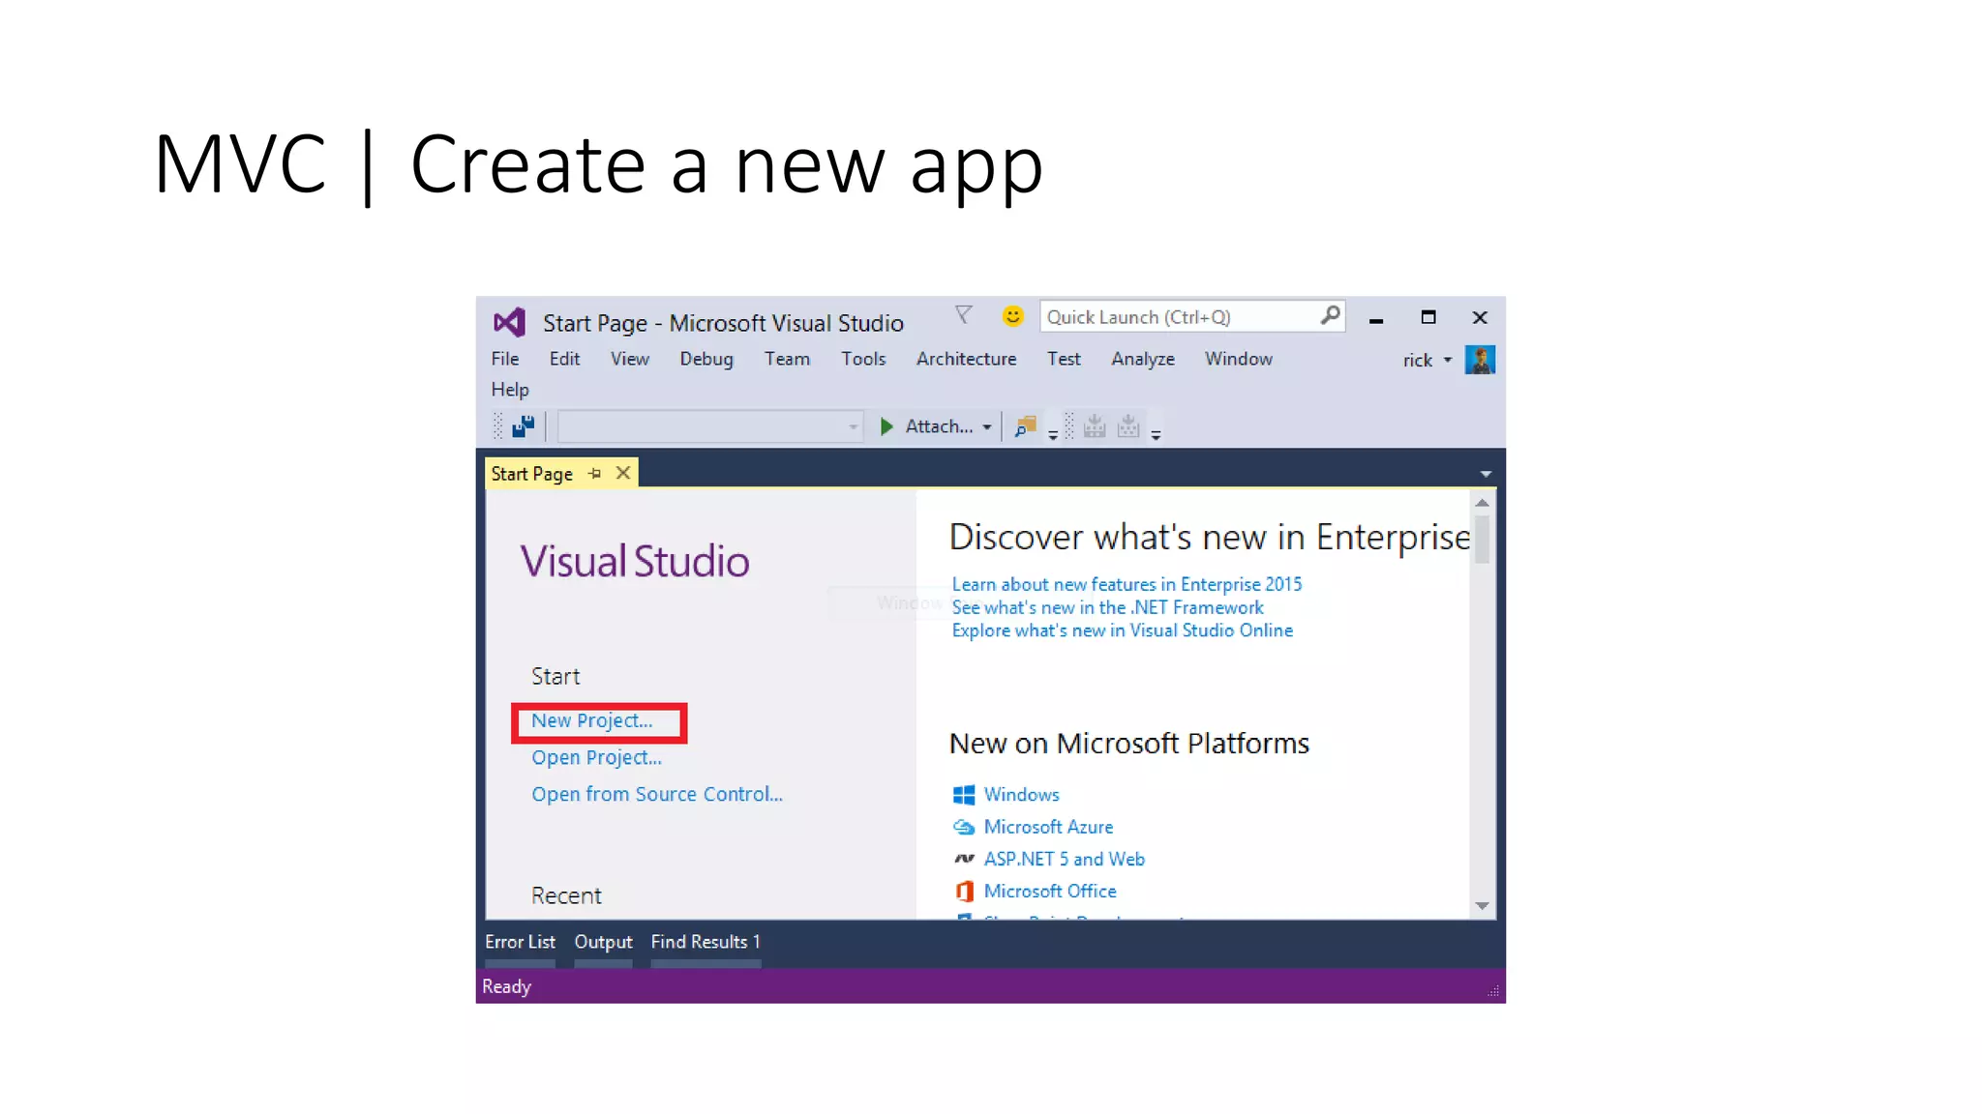Screen dimensions: 1982x1114
Task: Click the Attach... toolbar label
Action: (939, 426)
